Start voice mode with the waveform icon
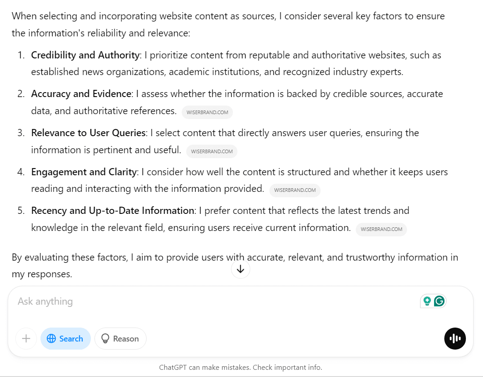 (x=455, y=339)
